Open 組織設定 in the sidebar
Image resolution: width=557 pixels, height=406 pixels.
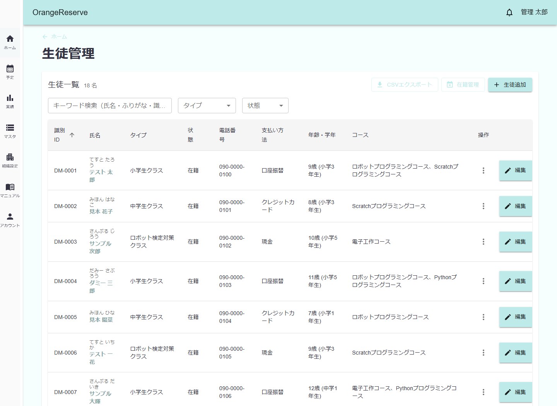click(10, 161)
